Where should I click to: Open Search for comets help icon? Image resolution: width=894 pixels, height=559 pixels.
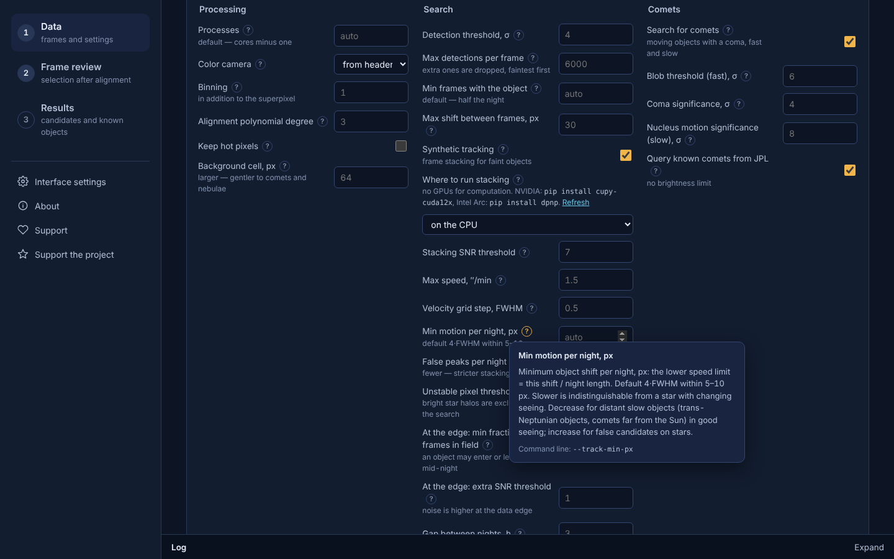tap(728, 30)
